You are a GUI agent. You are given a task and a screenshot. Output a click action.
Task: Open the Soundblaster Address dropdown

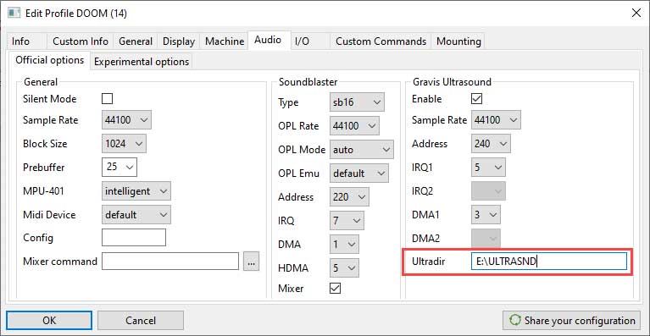point(349,197)
